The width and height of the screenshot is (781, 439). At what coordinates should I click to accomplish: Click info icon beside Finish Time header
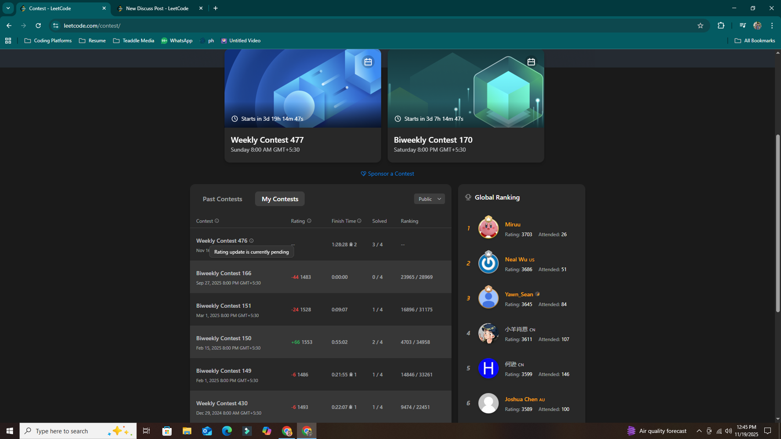359,221
